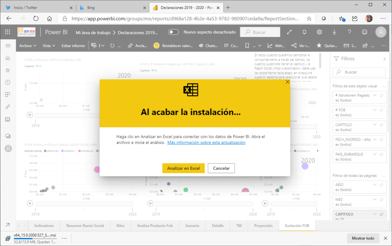392x246 pixels.
Task: Toggle the left navigation hamburger menu
Action: coord(8,46)
